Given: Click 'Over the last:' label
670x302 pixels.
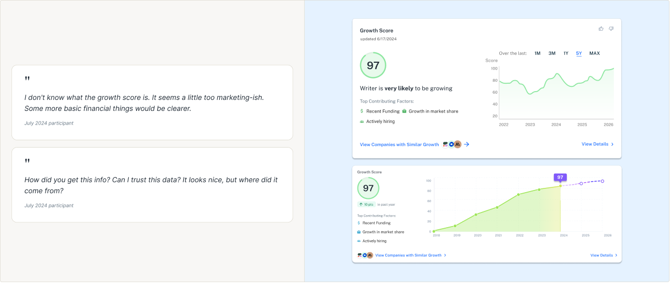Looking at the screenshot, I should click(x=513, y=53).
